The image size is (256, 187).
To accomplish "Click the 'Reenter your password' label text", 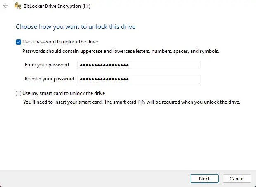I will (x=50, y=79).
